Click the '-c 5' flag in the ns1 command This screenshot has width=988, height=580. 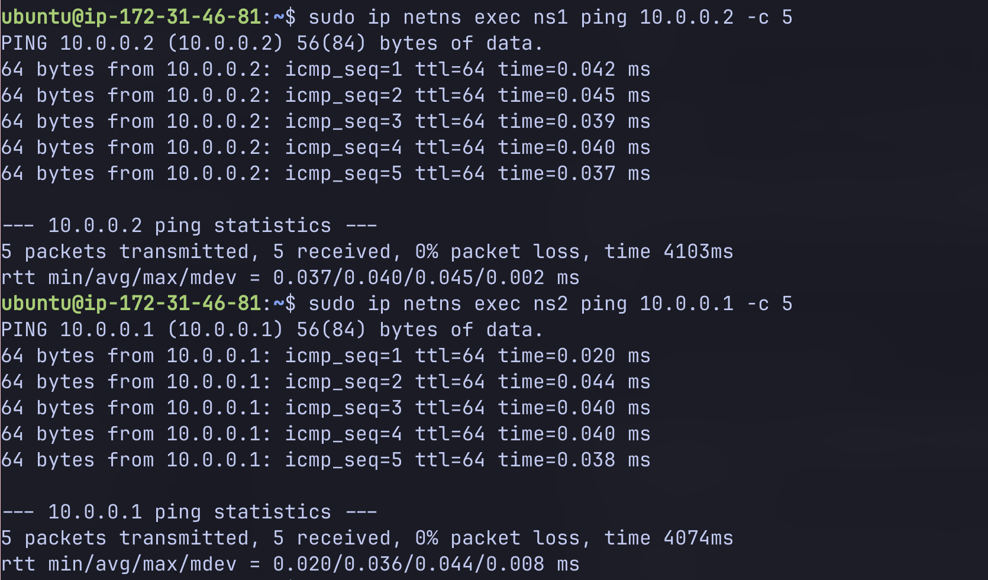[x=769, y=17]
